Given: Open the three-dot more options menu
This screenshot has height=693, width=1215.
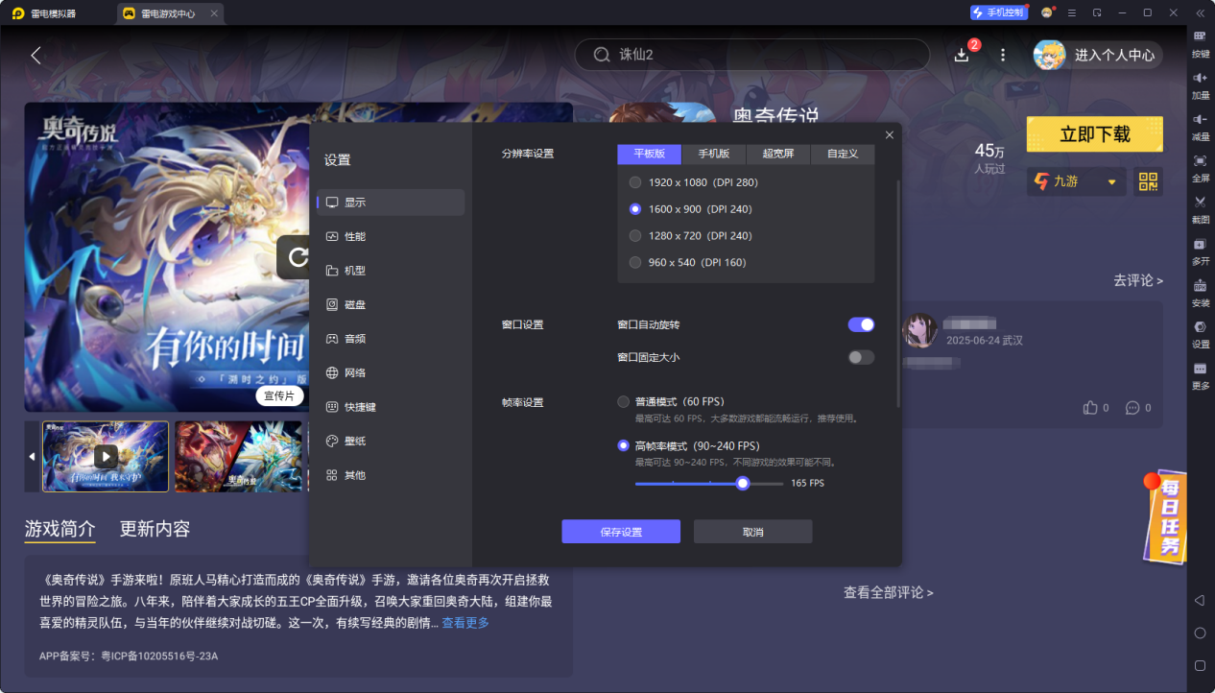Looking at the screenshot, I should [x=1003, y=55].
